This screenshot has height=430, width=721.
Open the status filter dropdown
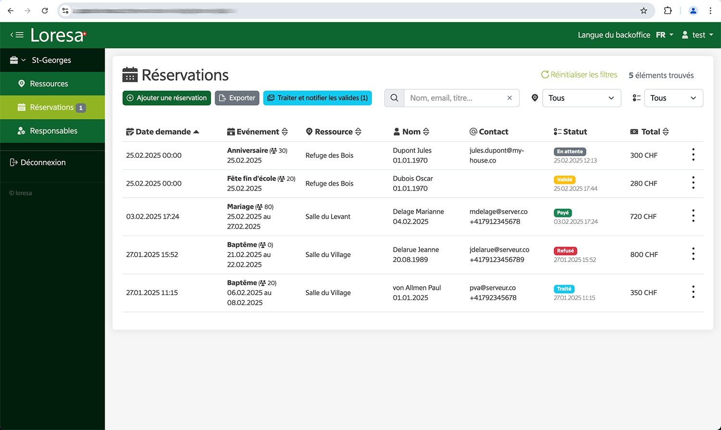click(x=673, y=98)
